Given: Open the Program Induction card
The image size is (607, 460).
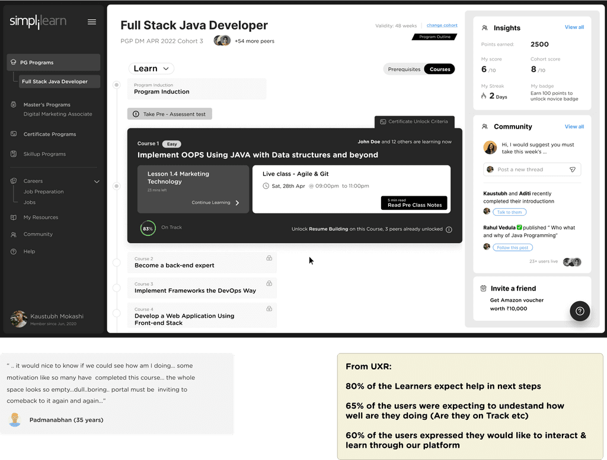Looking at the screenshot, I should [197, 89].
